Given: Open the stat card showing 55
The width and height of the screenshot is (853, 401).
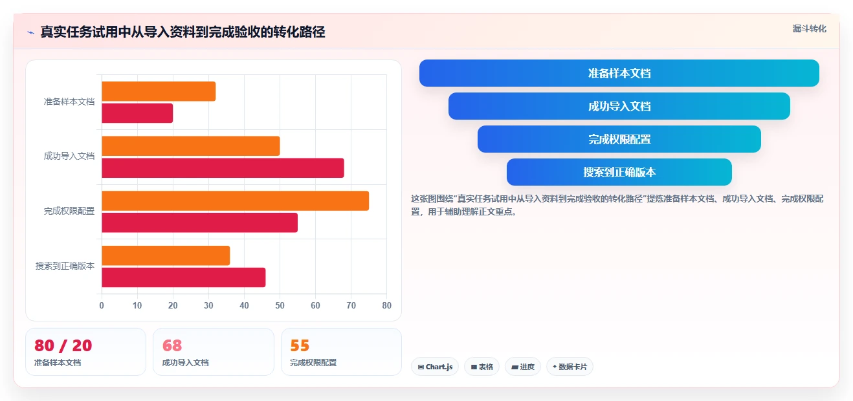Looking at the screenshot, I should (x=341, y=352).
